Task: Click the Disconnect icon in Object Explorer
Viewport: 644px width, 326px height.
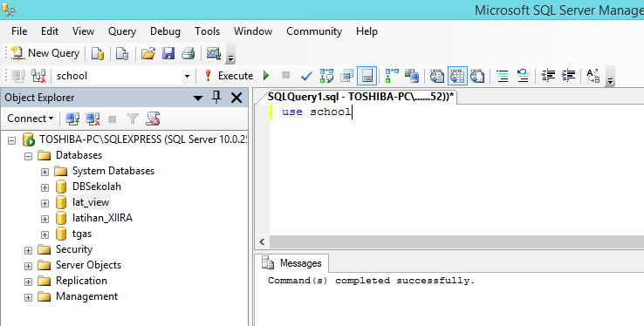Action: (x=92, y=119)
